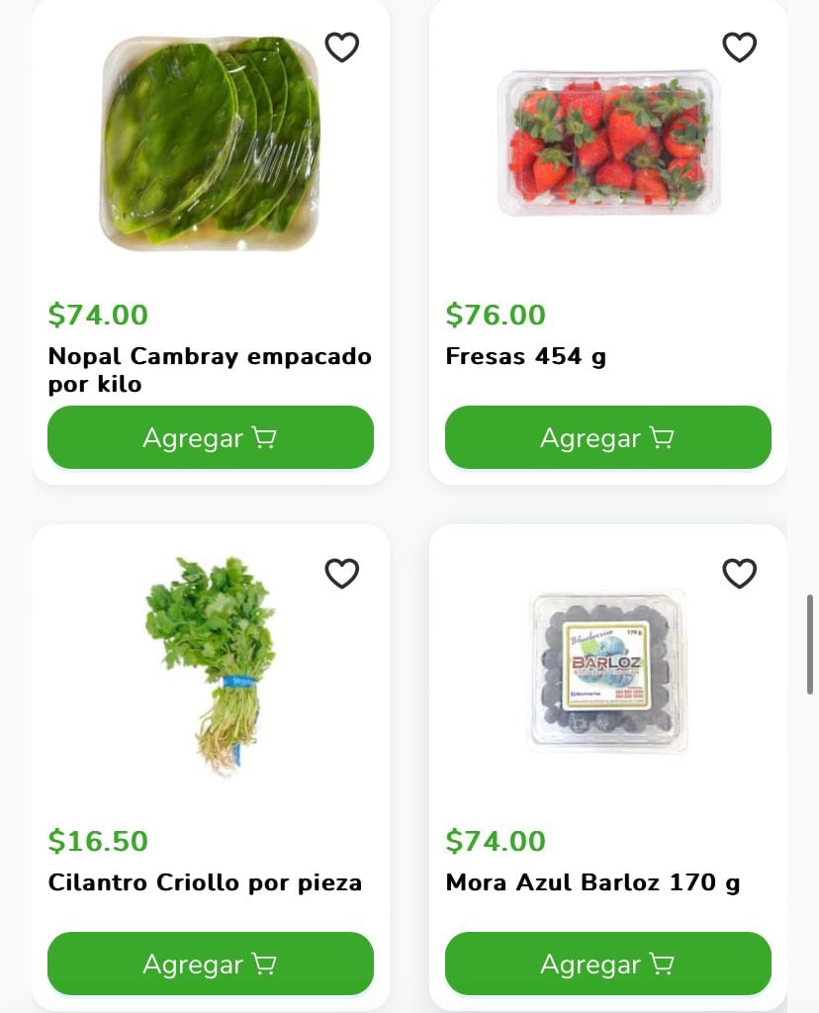View the Barloz blueberries product photo
This screenshot has width=819, height=1013.
607,669
